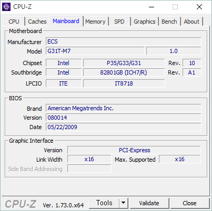Click the Tools button
Viewport: 212px width, 211px height.
104,203
